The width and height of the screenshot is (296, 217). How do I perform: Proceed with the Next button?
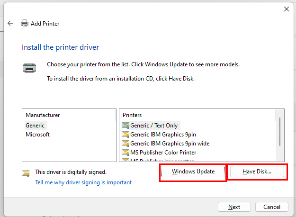[x=234, y=207]
